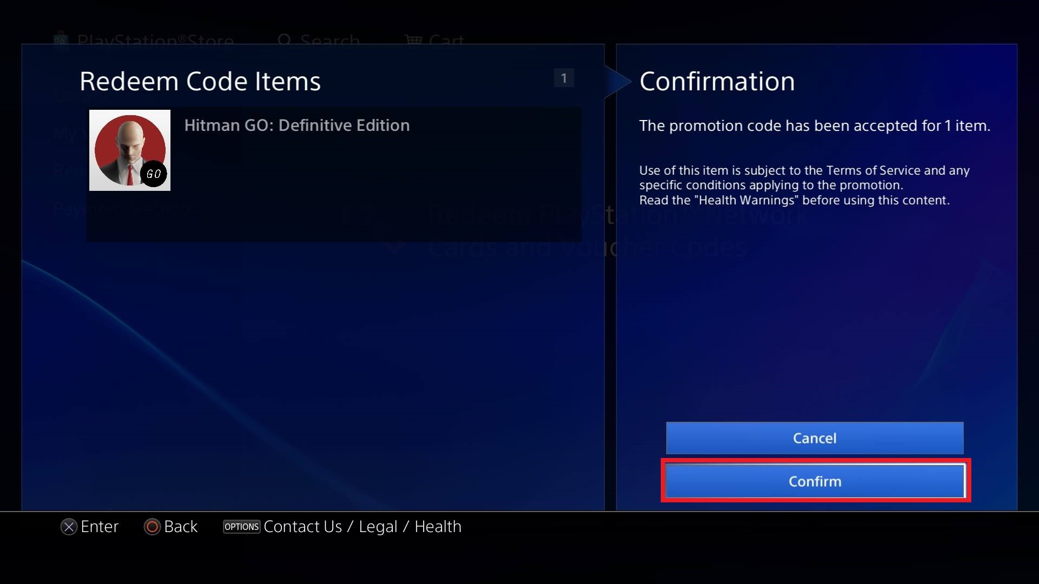Screen dimensions: 1039x584
Task: Click the Hitman GO: Definitive Edition thumbnail
Action: [x=129, y=150]
